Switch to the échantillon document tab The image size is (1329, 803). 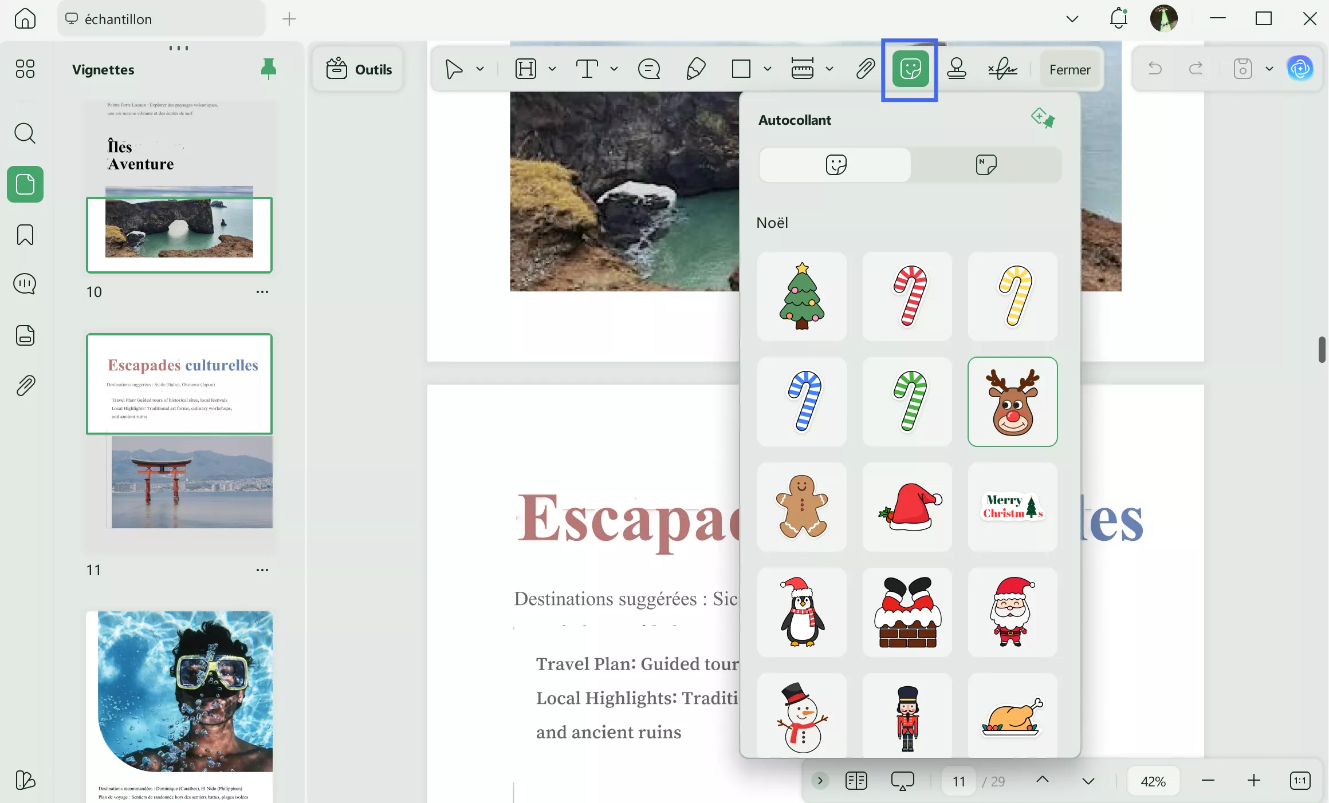pos(117,19)
